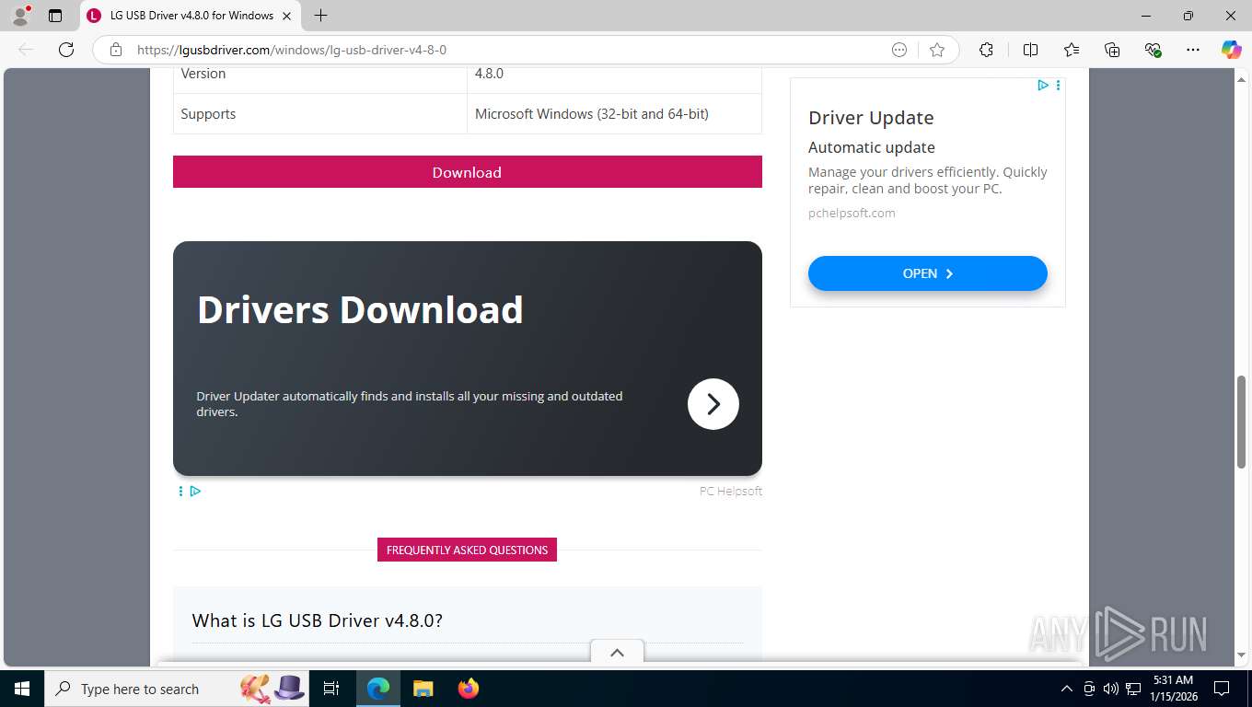
Task: Click Frequently Asked Questions label
Action: (467, 550)
